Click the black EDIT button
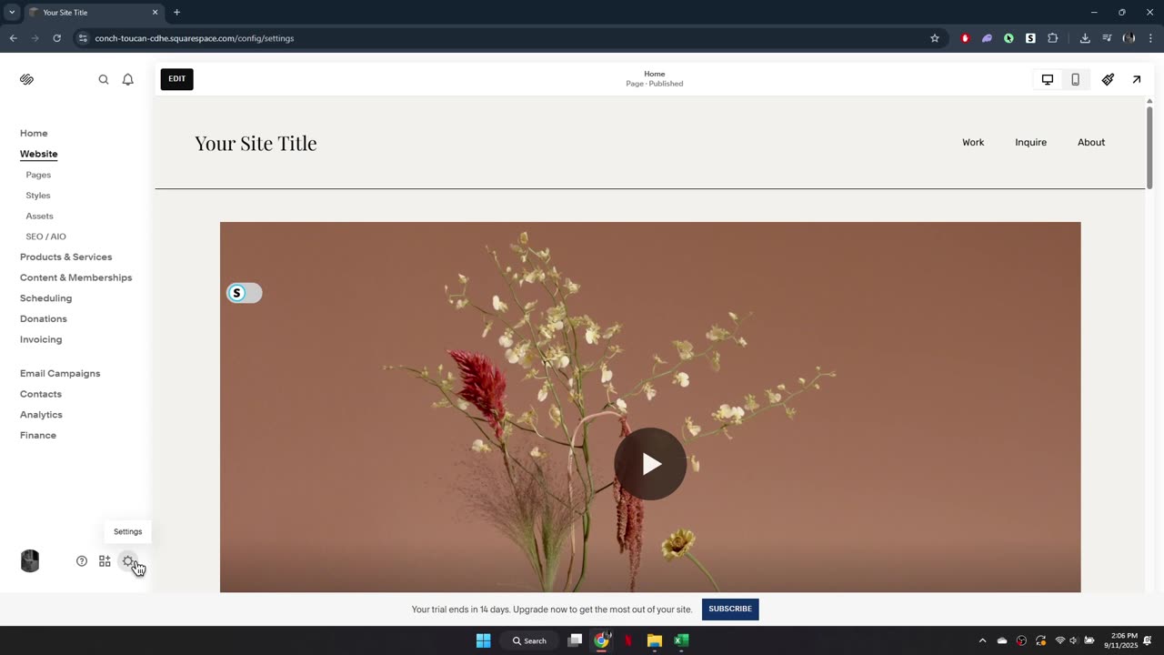Screen dimensions: 1164x655 coord(176,79)
